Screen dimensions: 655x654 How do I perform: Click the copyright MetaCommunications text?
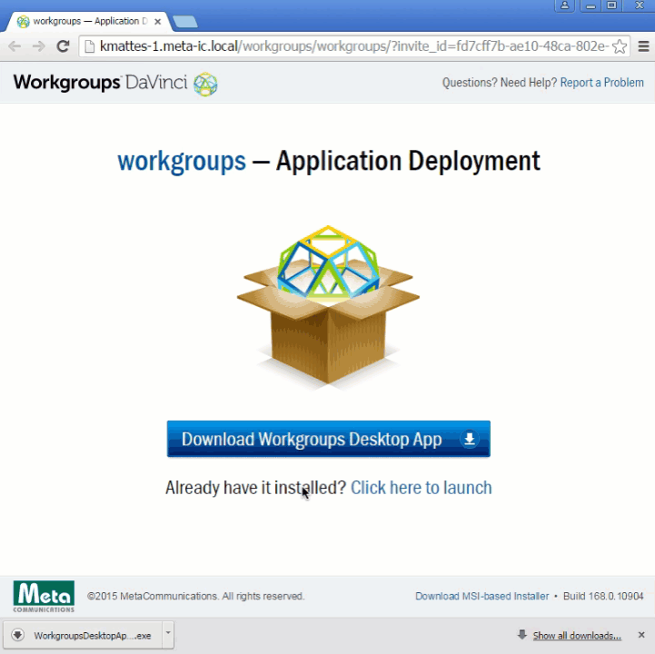(195, 597)
